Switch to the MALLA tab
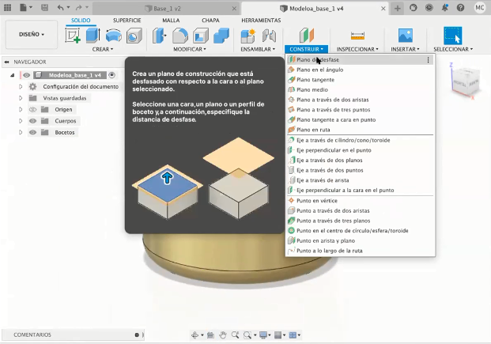491x344 pixels. [171, 21]
